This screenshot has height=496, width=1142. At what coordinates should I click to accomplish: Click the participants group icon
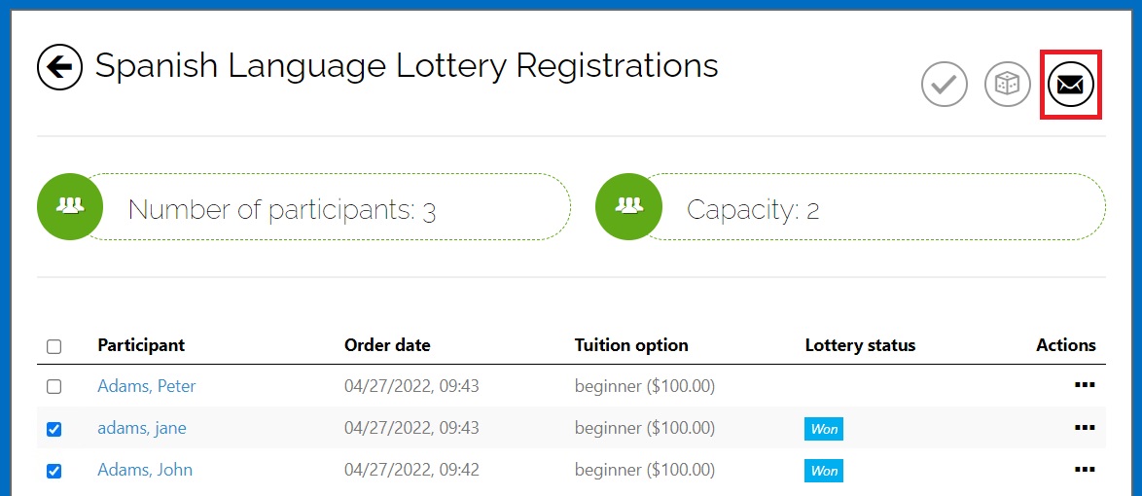click(x=70, y=207)
